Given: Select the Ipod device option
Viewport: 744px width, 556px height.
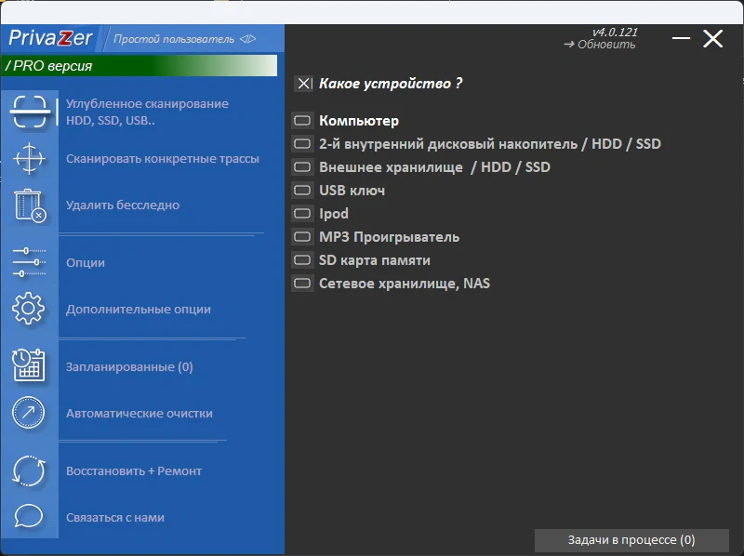Looking at the screenshot, I should click(x=320, y=214).
